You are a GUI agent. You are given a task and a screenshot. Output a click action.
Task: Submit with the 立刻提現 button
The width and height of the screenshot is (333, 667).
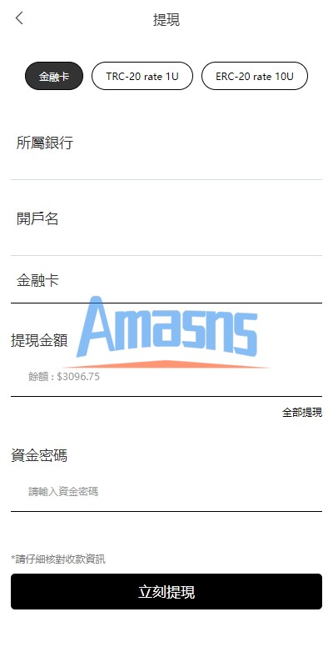(x=166, y=592)
